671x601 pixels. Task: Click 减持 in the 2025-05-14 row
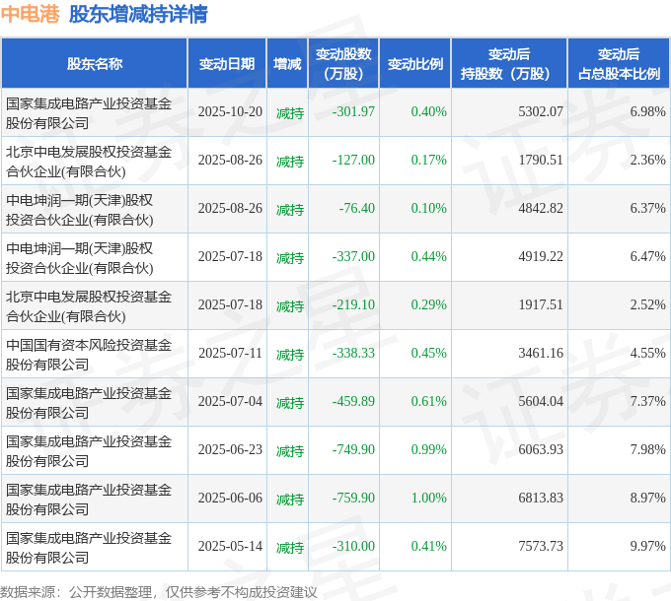click(290, 548)
